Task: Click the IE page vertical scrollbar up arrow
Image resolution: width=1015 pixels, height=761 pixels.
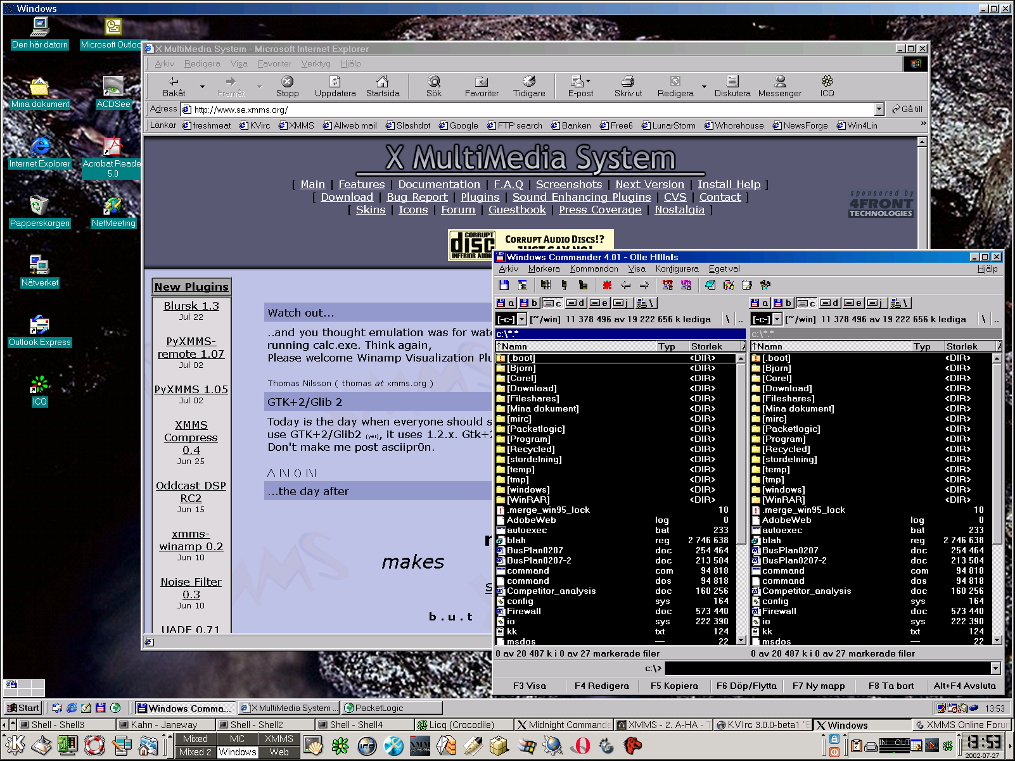Action: tap(922, 142)
